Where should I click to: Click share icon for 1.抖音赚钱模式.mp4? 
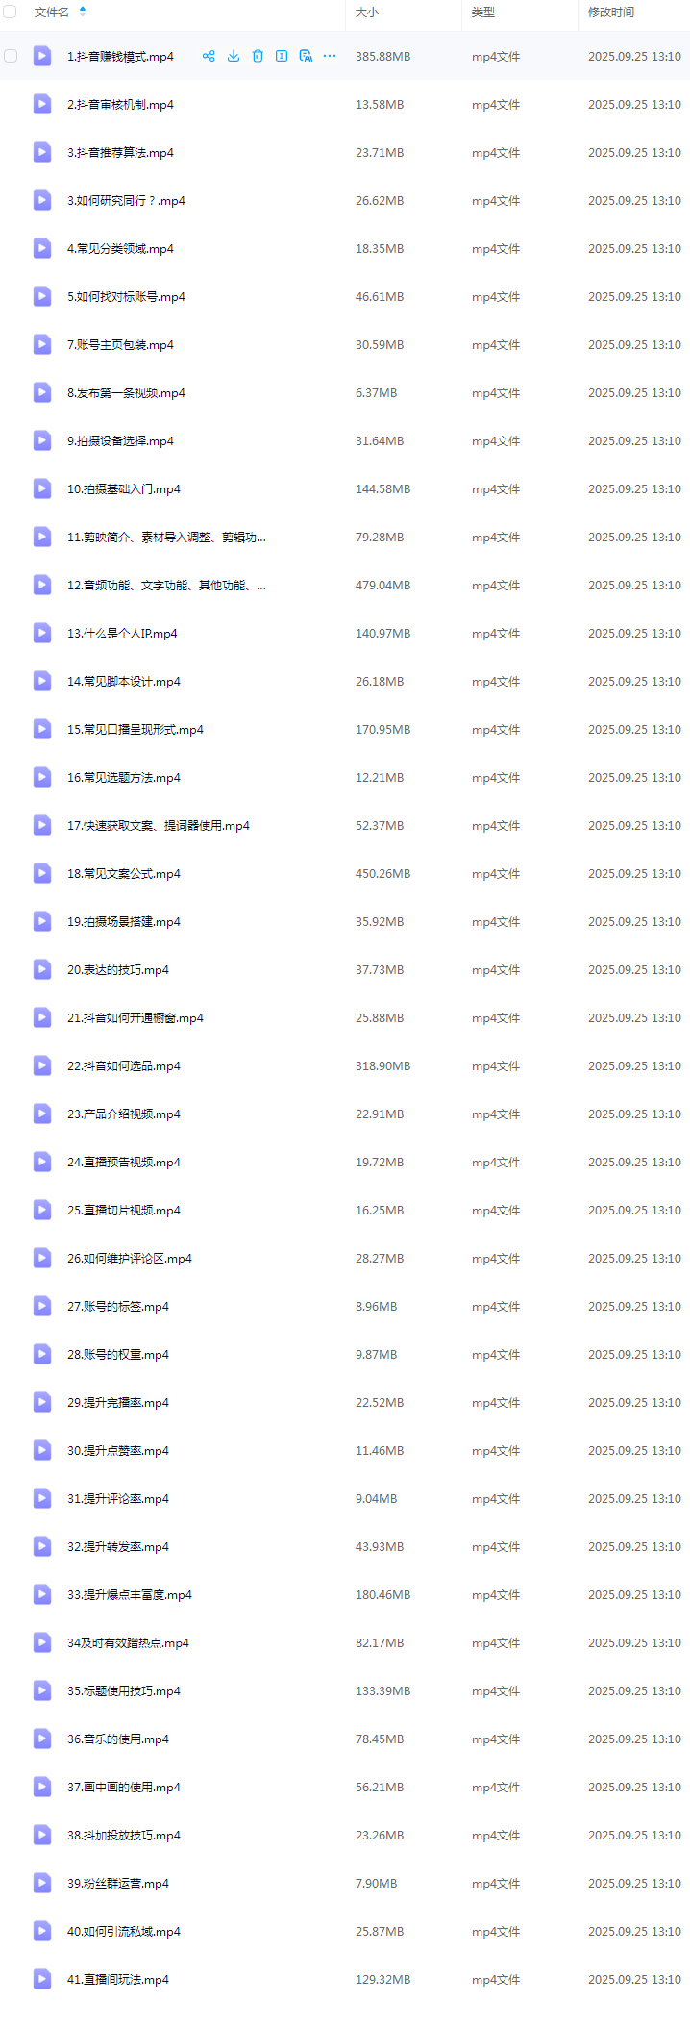209,56
